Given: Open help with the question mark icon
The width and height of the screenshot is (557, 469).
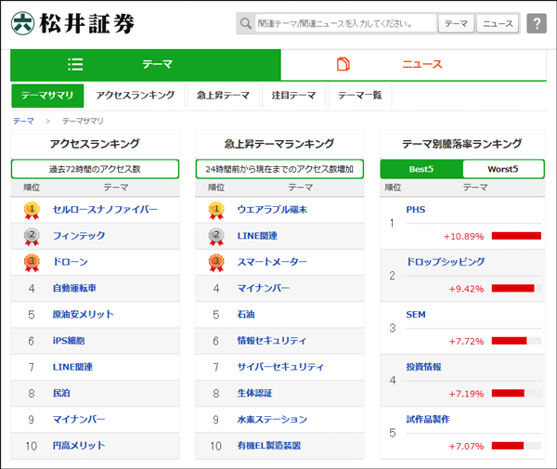Looking at the screenshot, I should coord(537,23).
